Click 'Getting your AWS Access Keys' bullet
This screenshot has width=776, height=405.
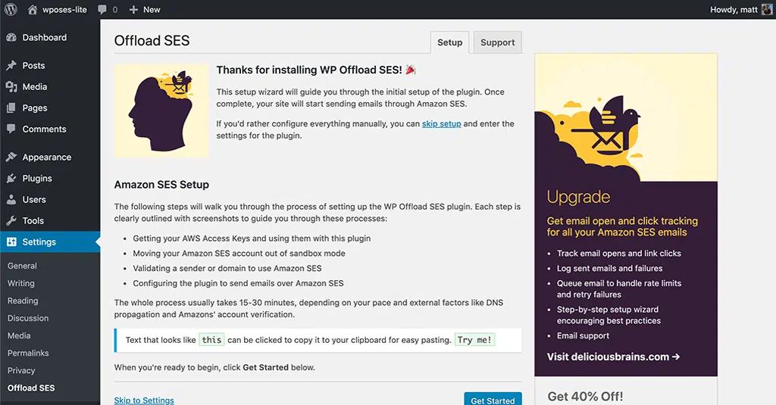pos(252,238)
